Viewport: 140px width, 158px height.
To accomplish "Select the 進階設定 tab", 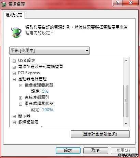I will pyautogui.click(x=14, y=15).
